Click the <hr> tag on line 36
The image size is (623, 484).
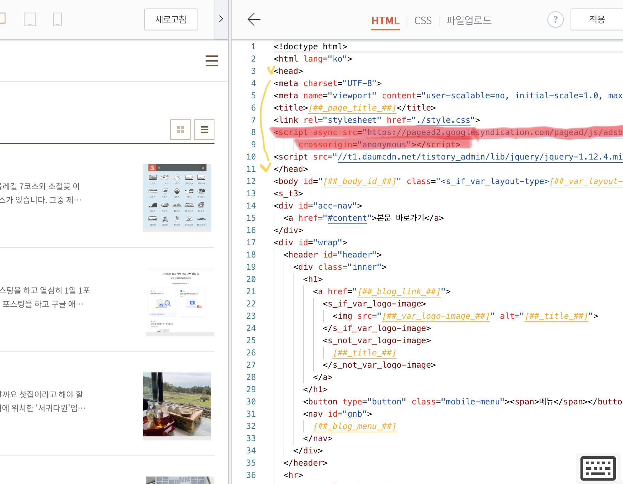293,475
